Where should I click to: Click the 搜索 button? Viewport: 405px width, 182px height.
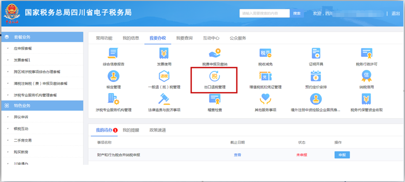[297, 13]
